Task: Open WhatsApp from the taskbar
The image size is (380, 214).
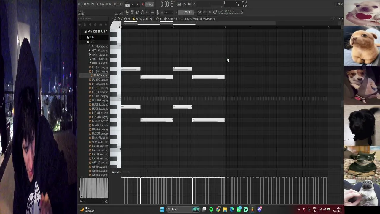Action: click(239, 210)
